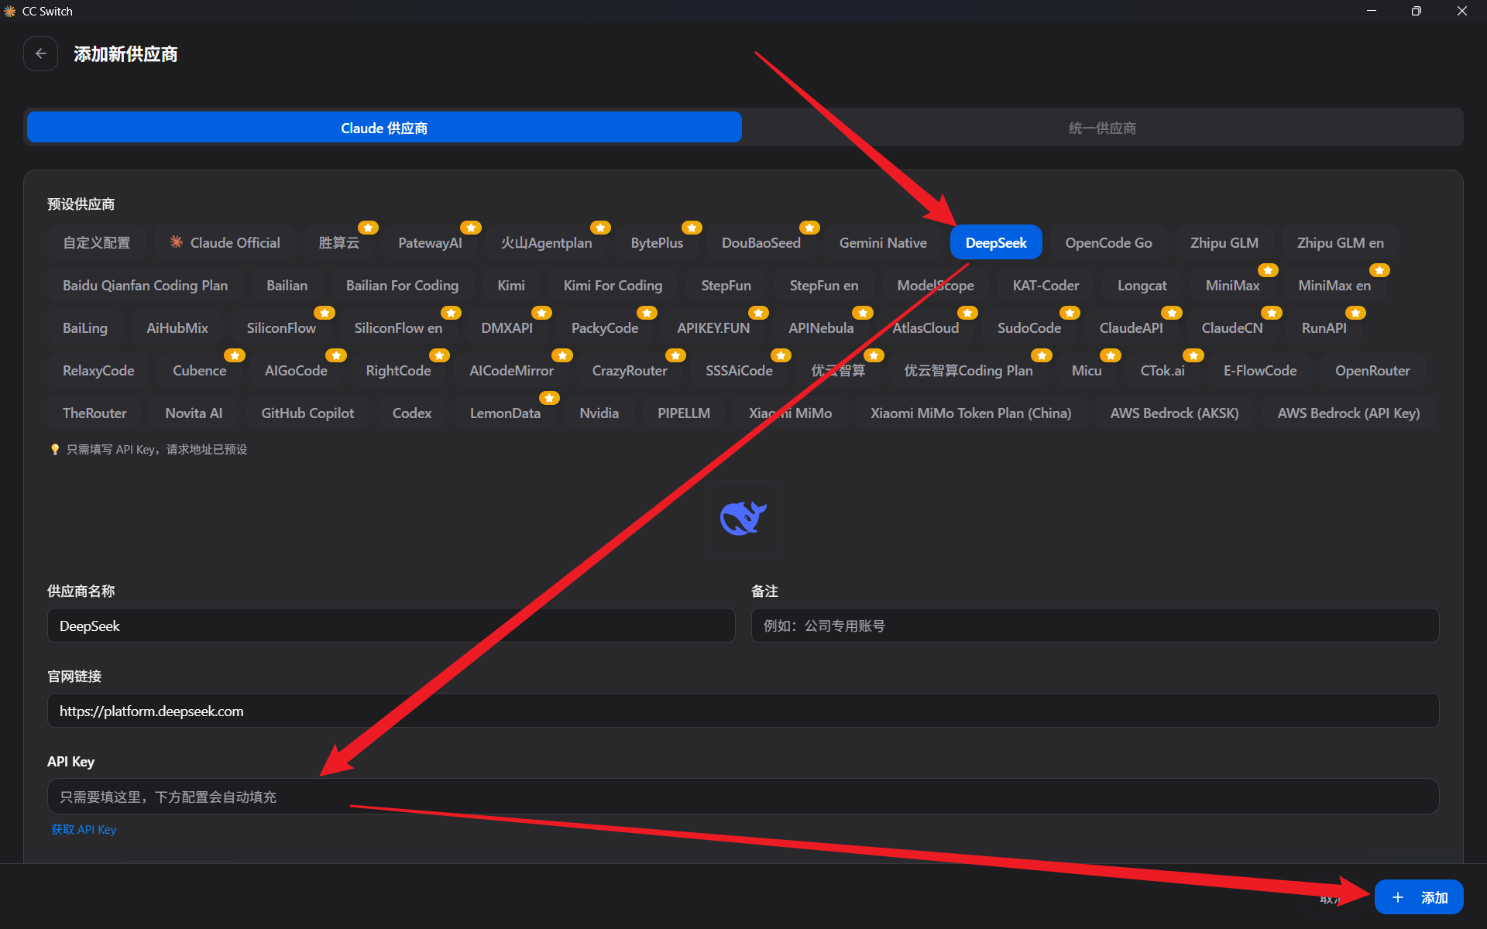
Task: Click the CC Switch app icon in title bar
Action: (x=10, y=11)
